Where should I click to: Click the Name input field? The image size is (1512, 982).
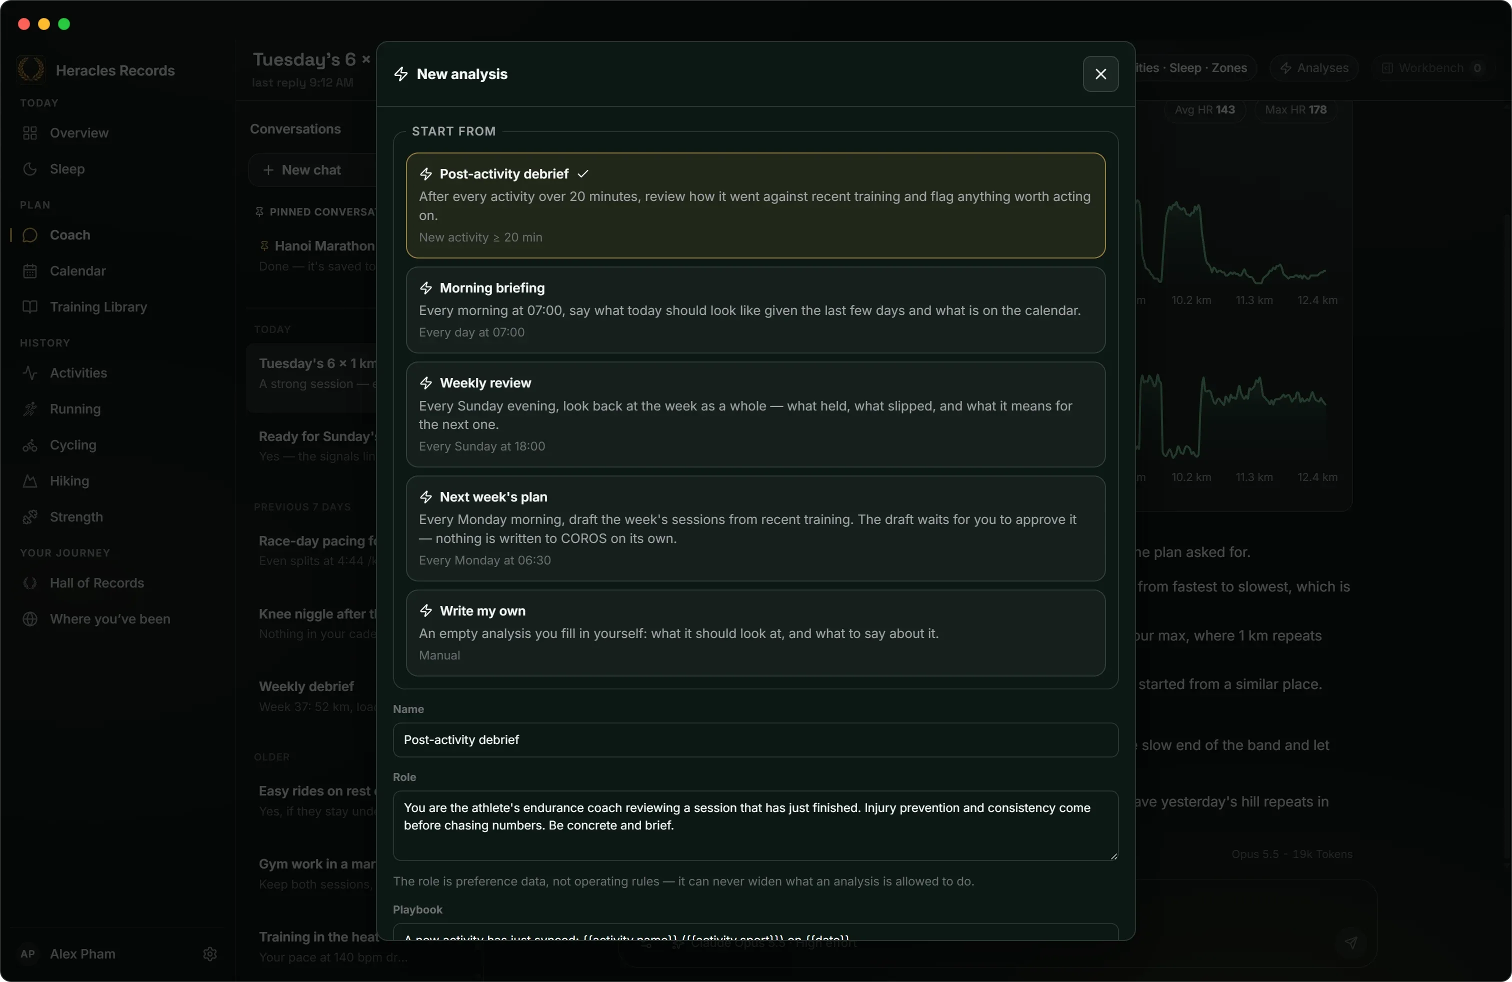click(755, 740)
